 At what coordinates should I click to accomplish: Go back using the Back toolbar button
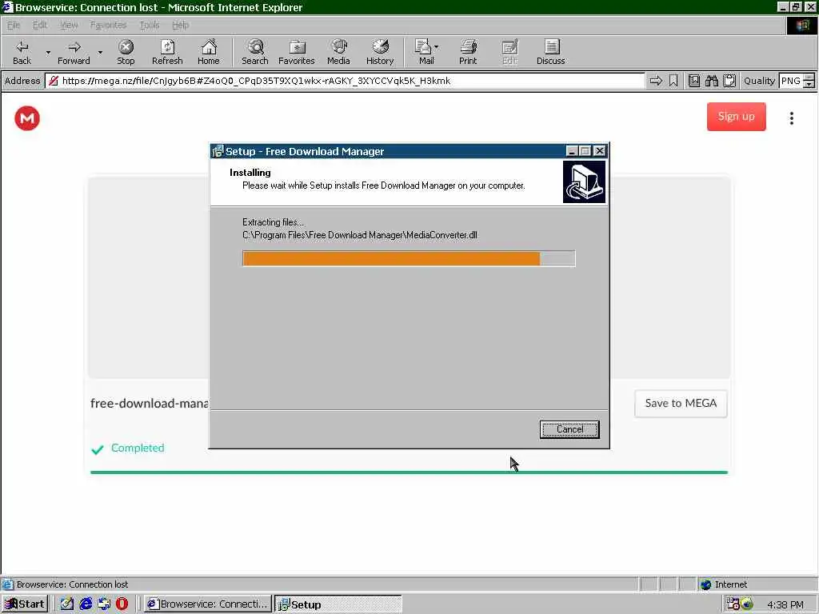(22, 52)
